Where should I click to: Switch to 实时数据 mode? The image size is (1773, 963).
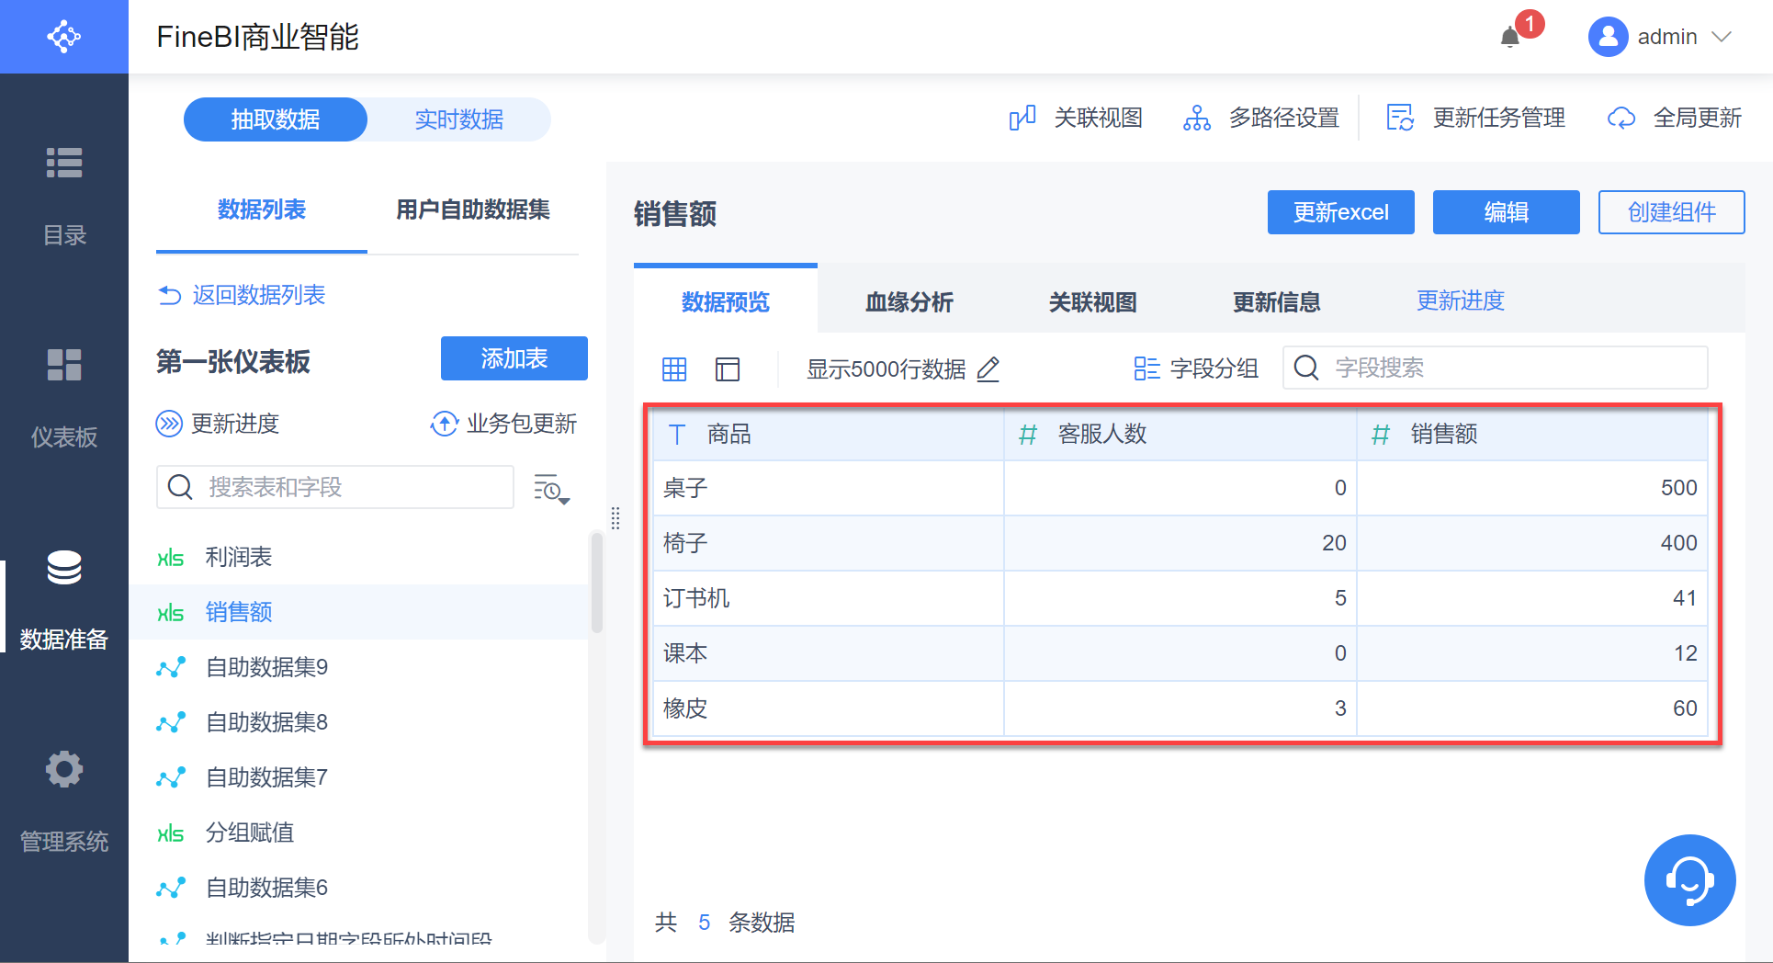(x=458, y=119)
